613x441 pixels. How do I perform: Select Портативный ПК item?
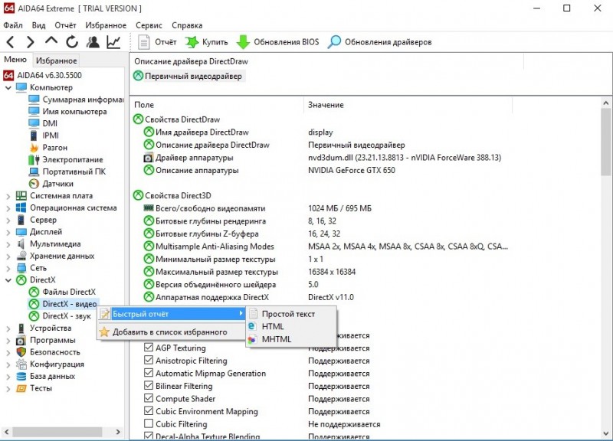pos(67,171)
